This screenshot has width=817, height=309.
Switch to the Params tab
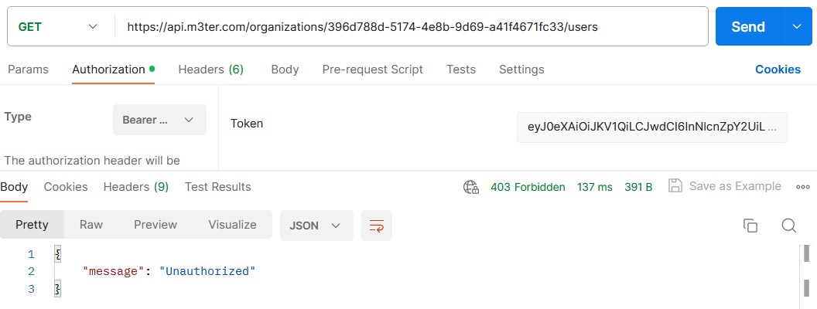coord(28,70)
